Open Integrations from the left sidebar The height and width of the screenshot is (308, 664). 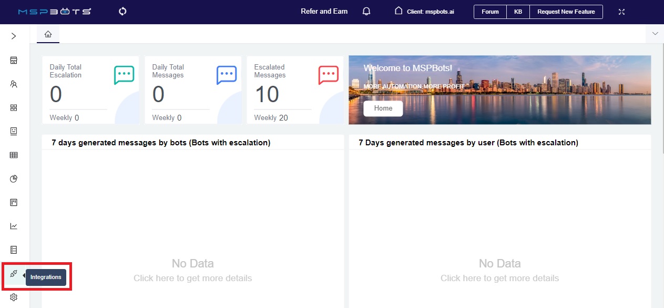pyautogui.click(x=13, y=273)
